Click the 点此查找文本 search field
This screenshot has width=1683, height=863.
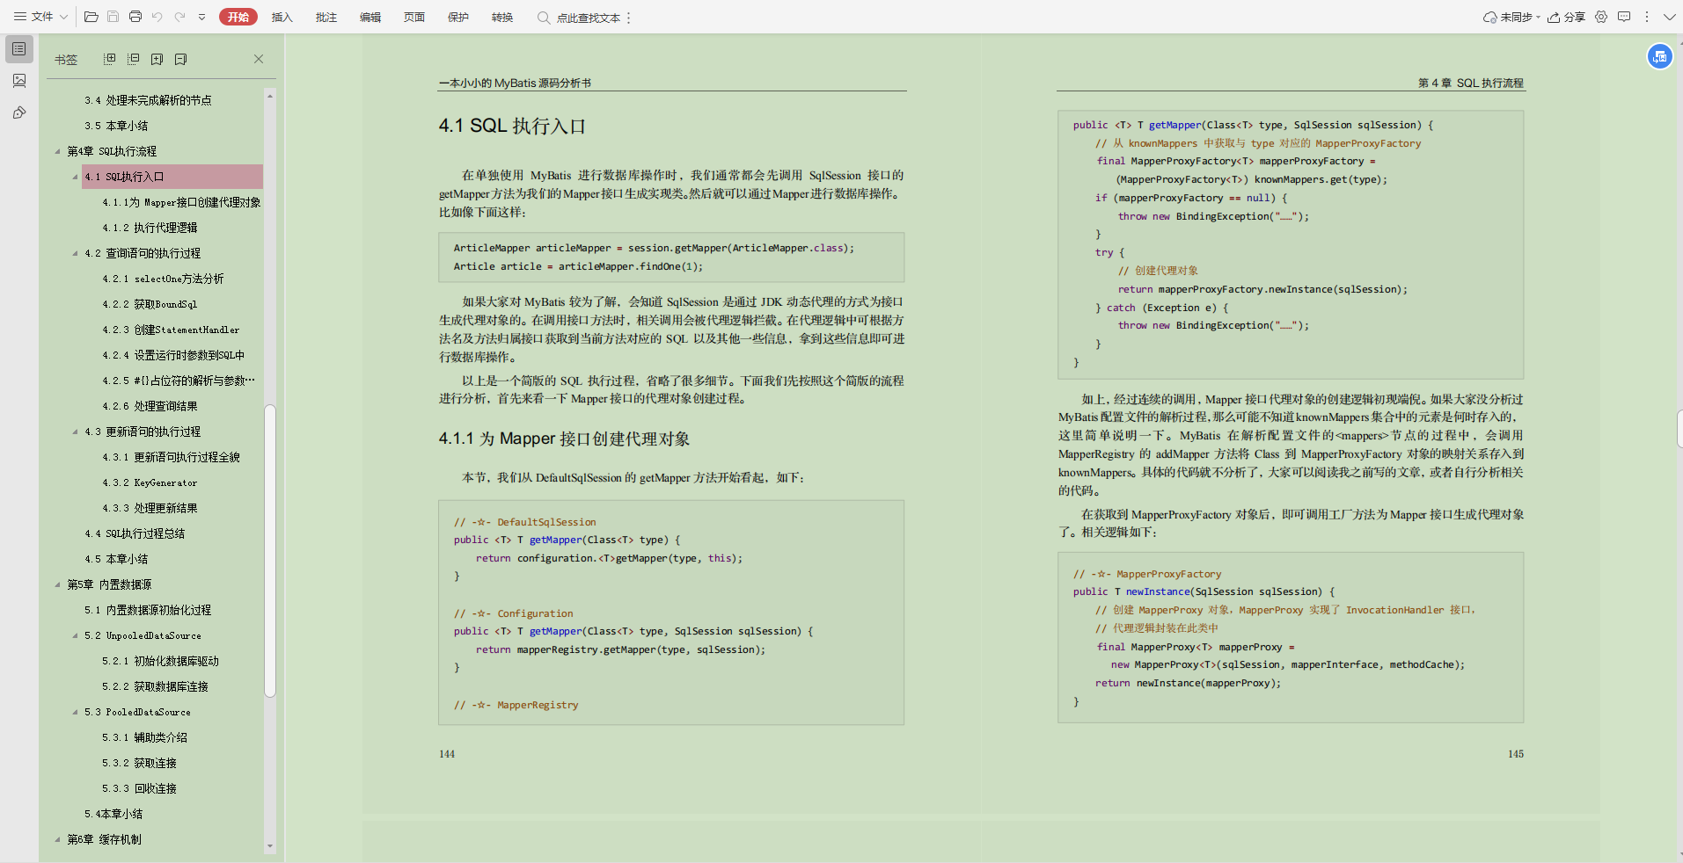pyautogui.click(x=580, y=18)
